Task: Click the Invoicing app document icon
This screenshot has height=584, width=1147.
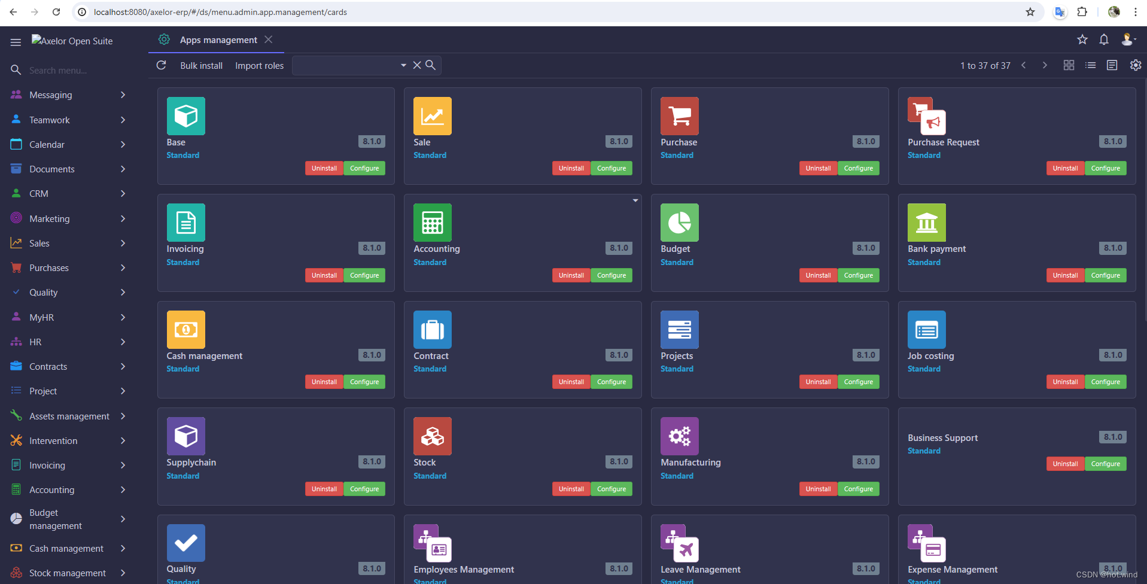Action: pos(185,223)
